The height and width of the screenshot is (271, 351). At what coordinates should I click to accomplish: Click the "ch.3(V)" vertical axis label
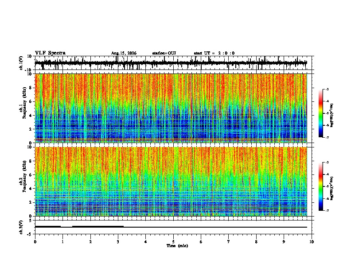(21, 227)
